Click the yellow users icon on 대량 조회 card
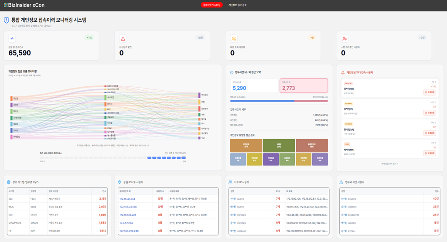Viewport: 447px width, 242px height. [234, 38]
